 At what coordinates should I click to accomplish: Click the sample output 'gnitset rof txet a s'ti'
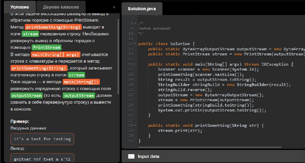coord(42,159)
